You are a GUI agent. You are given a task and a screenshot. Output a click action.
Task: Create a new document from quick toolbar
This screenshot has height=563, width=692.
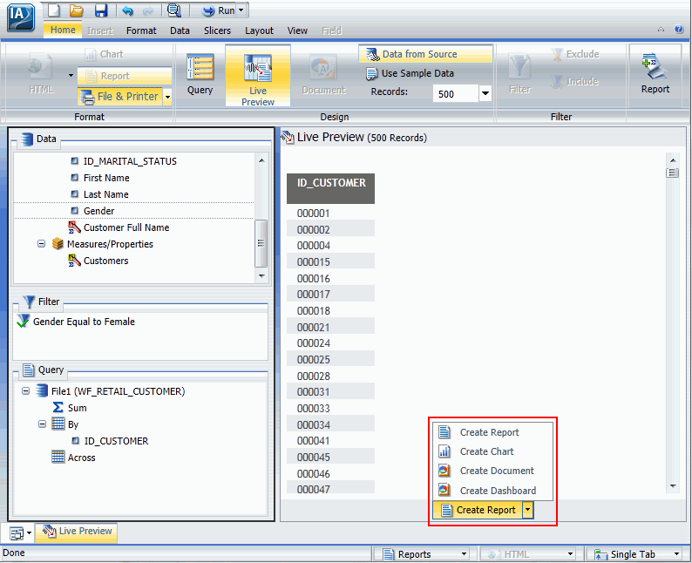point(54,10)
